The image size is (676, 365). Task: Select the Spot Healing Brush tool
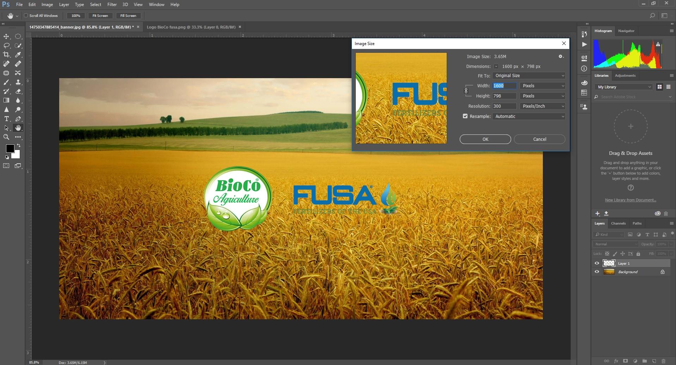pos(6,64)
